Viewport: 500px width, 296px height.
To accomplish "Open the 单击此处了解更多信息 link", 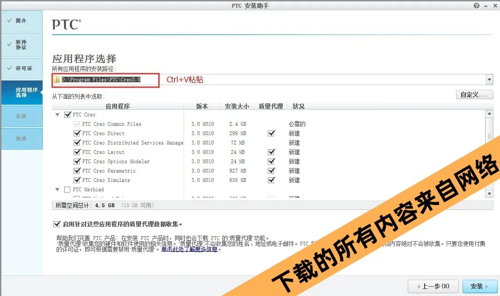I will coord(190,249).
